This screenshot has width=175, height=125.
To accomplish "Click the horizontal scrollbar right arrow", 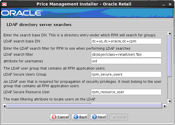I will click(x=165, y=106).
